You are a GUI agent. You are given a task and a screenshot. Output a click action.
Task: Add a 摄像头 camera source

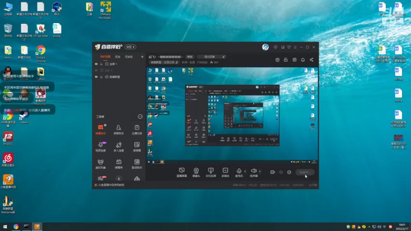click(x=196, y=172)
